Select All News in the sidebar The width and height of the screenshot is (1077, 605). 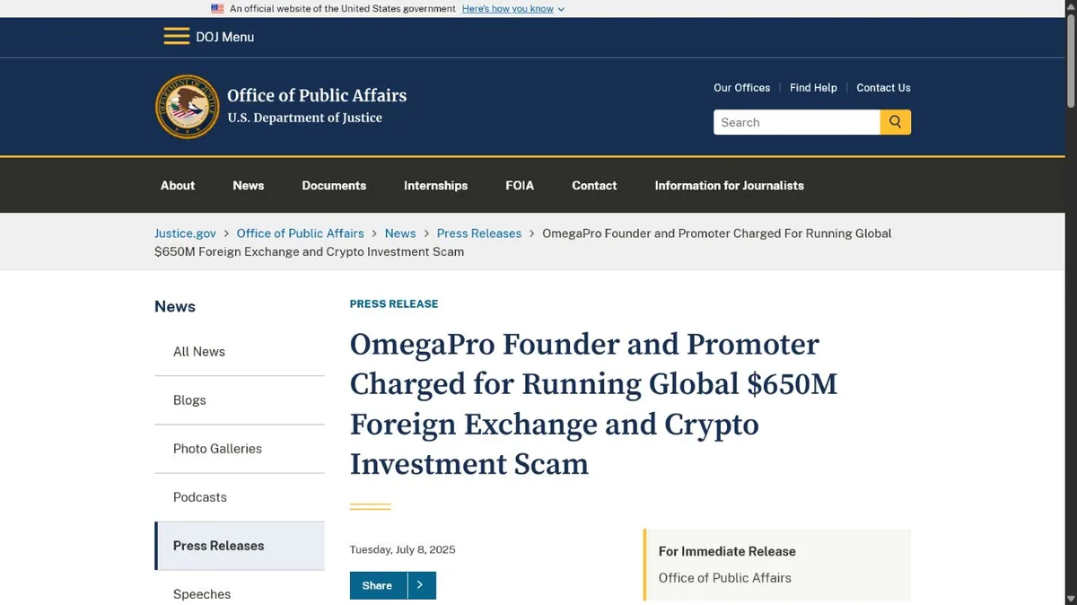pyautogui.click(x=240, y=352)
